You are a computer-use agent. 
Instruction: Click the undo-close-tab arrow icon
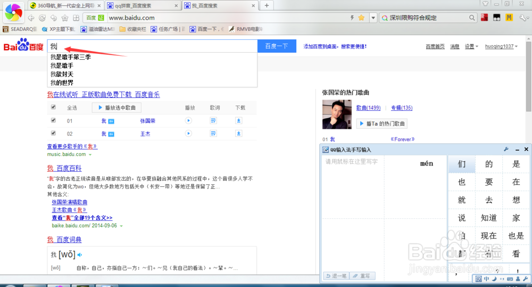(x=54, y=18)
